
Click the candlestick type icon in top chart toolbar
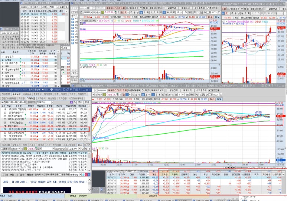pos(195,13)
